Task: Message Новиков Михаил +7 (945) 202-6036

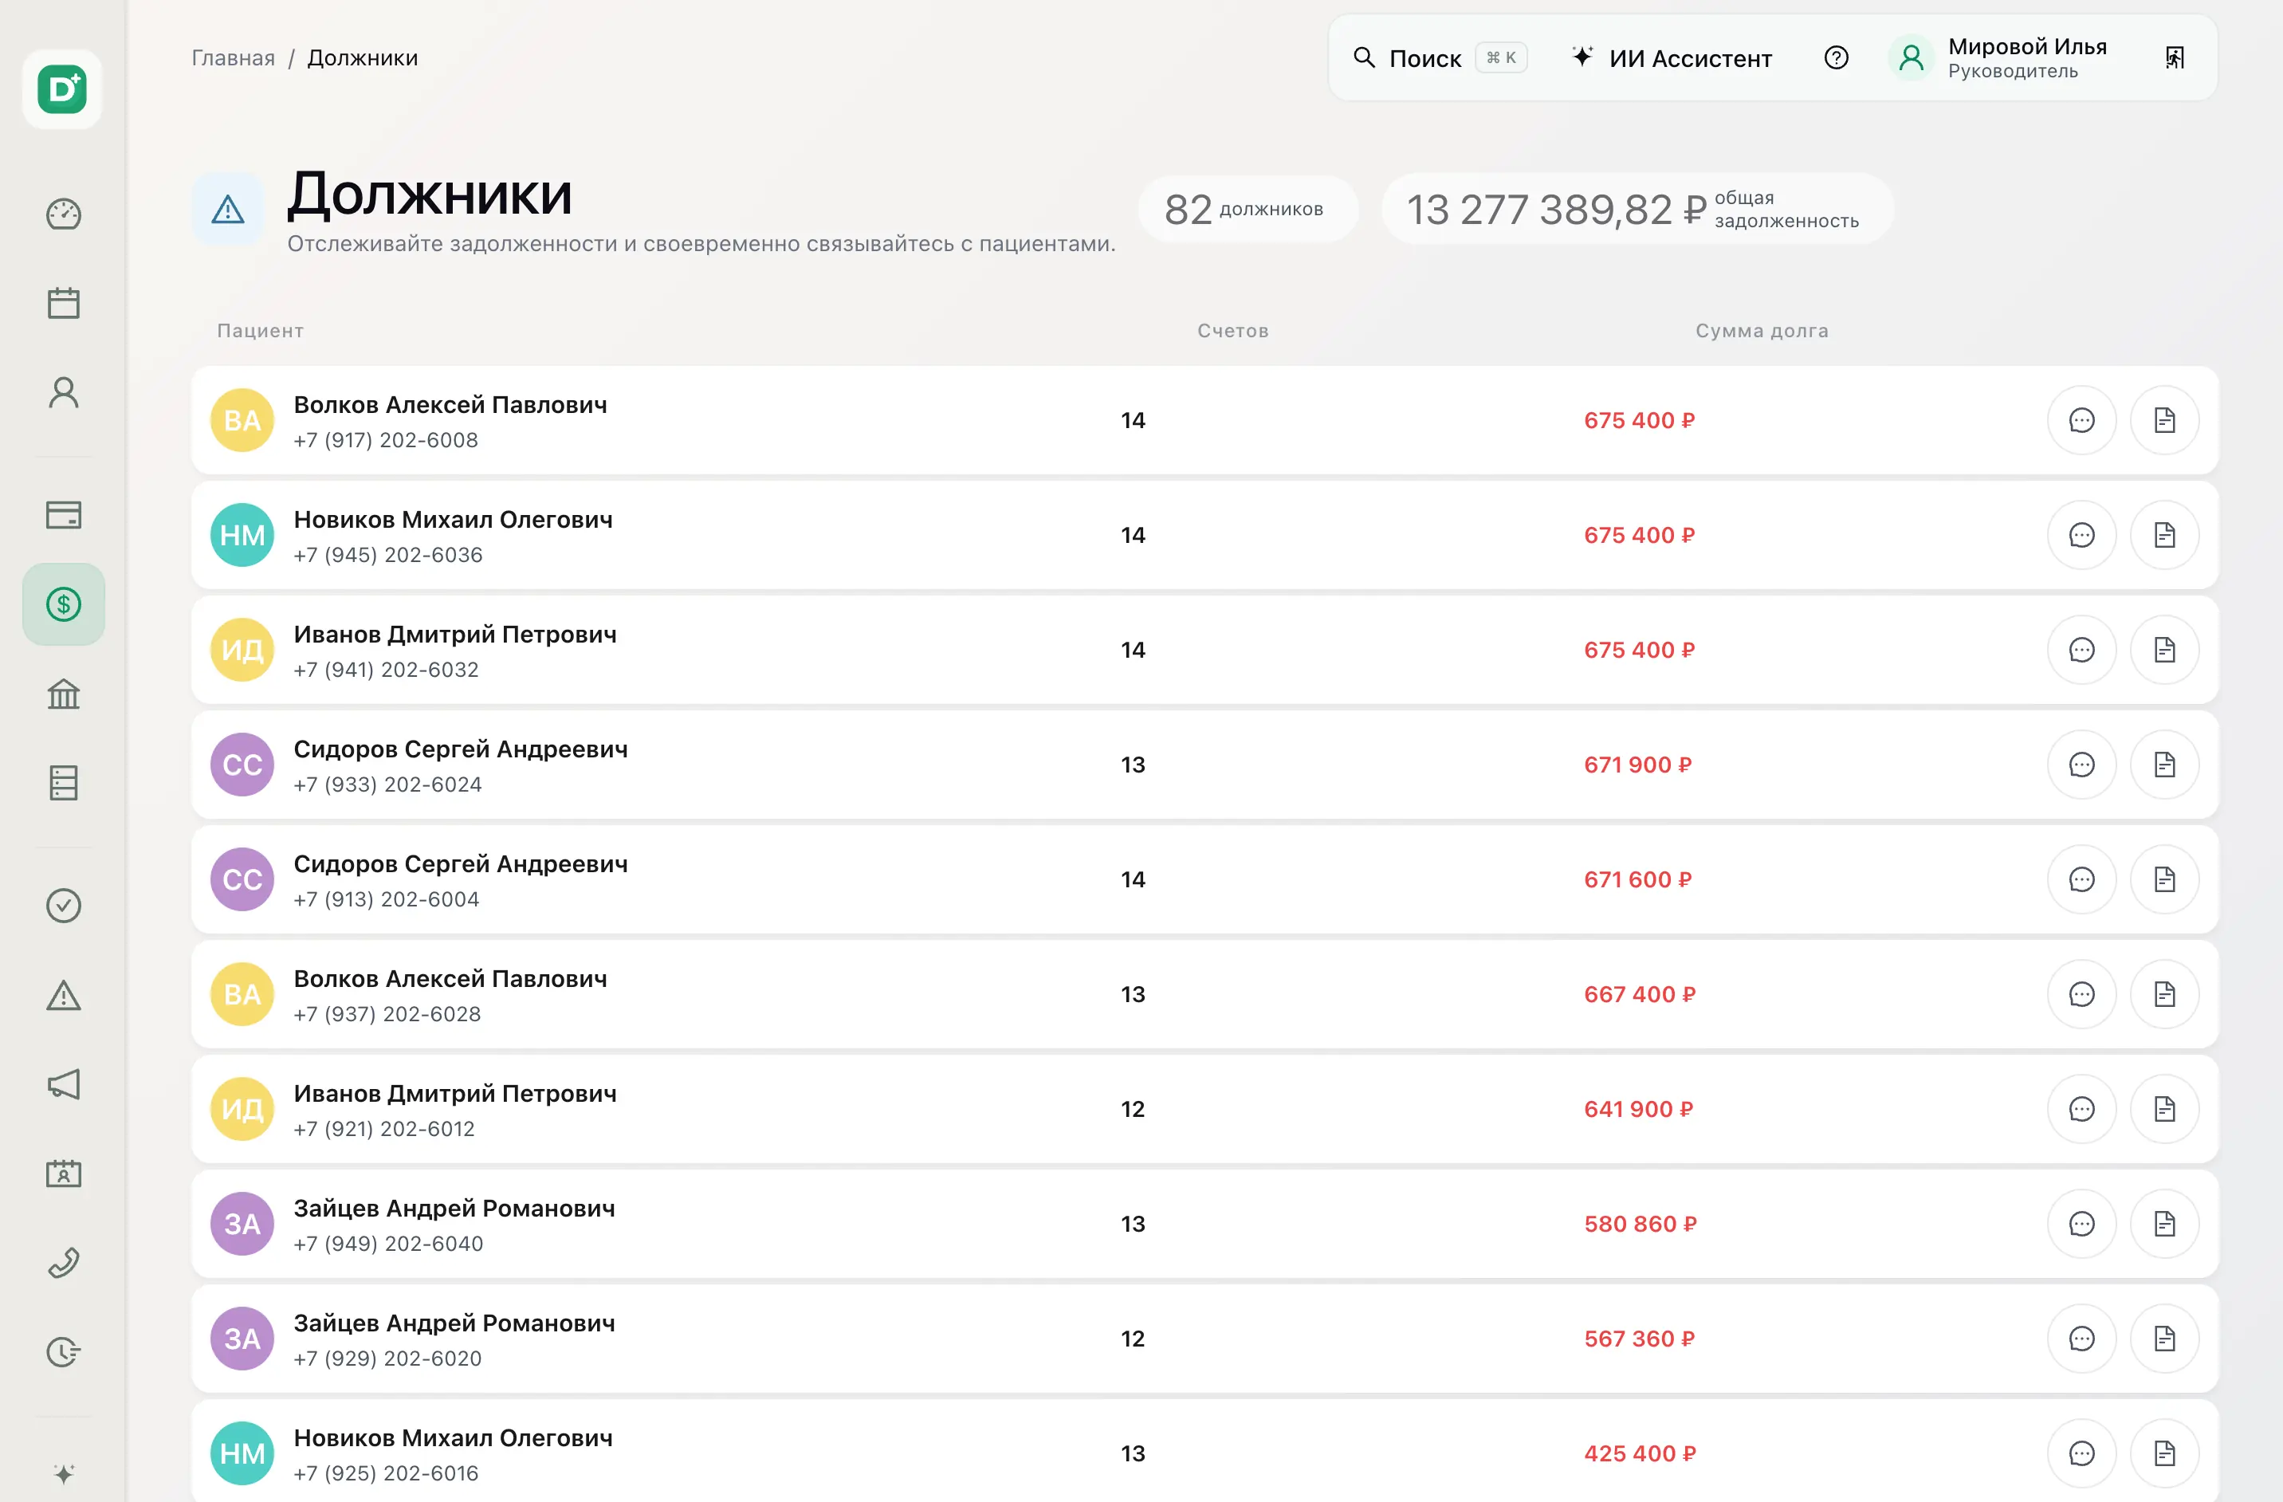Action: pyautogui.click(x=2081, y=535)
